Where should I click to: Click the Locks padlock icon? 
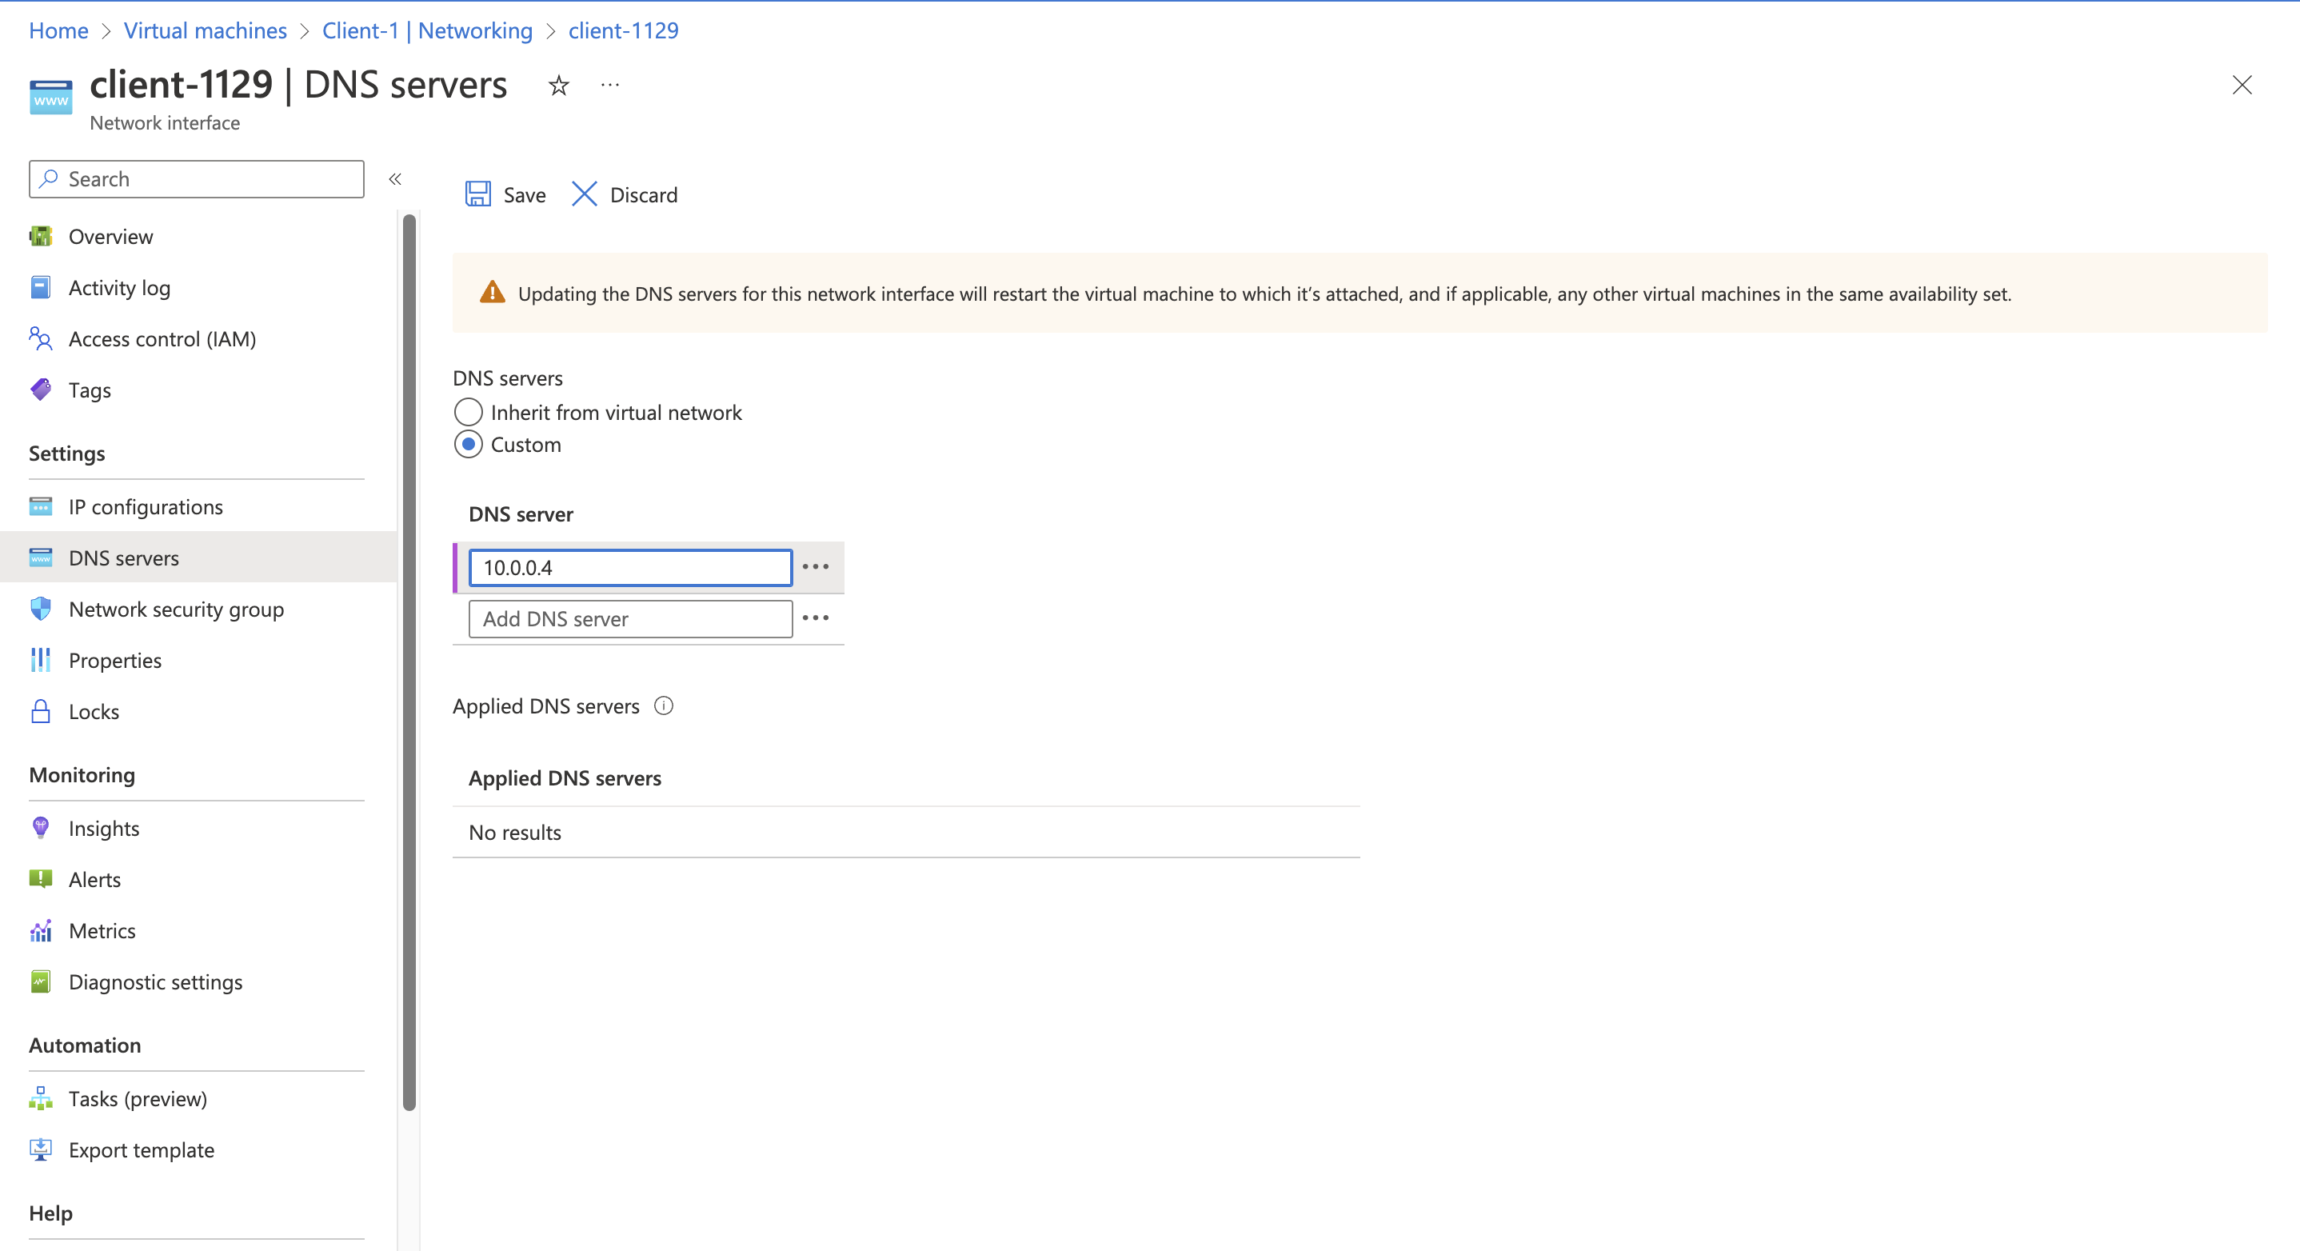[x=40, y=712]
